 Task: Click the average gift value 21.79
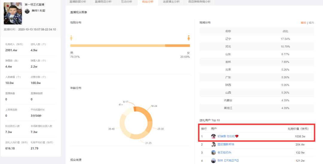click(34, 149)
